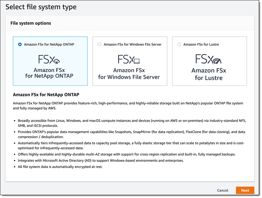The width and height of the screenshot is (262, 198).
Task: Select the Amazon FSx for Lustre radio button
Action: point(179,45)
